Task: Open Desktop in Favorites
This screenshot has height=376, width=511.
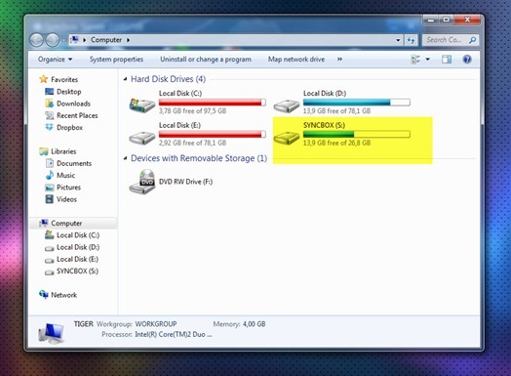Action: tap(69, 92)
